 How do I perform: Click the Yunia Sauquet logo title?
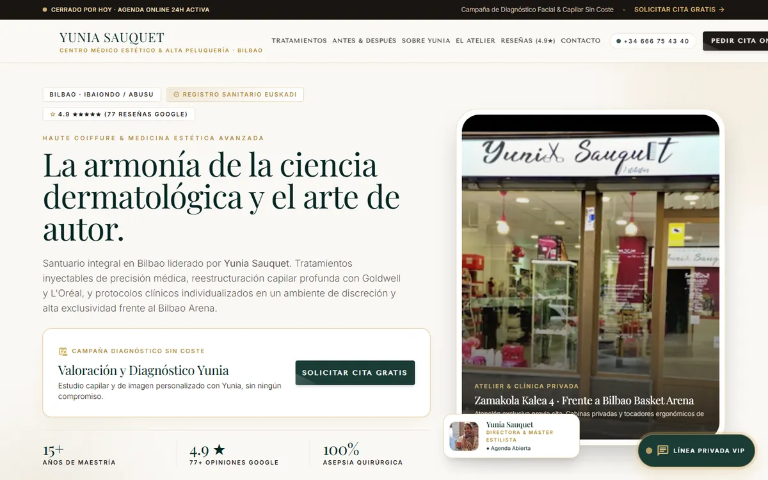click(112, 38)
